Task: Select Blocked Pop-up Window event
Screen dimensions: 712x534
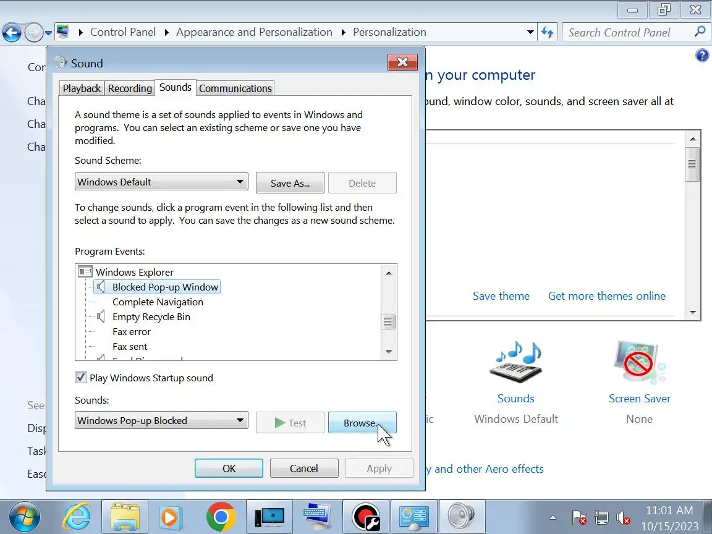Action: (165, 287)
